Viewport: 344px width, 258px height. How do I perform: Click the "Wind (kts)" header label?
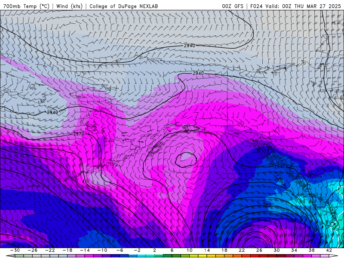[69, 6]
